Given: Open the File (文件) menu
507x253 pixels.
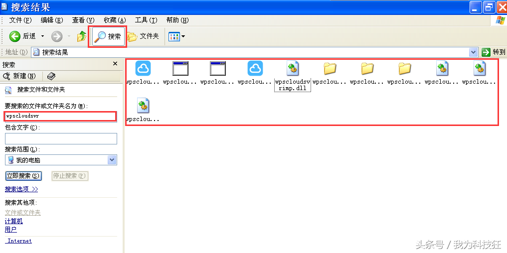Looking at the screenshot, I should [20, 20].
